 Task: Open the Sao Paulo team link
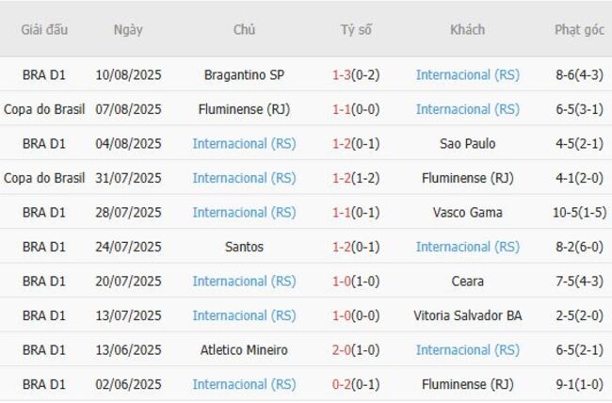[467, 144]
